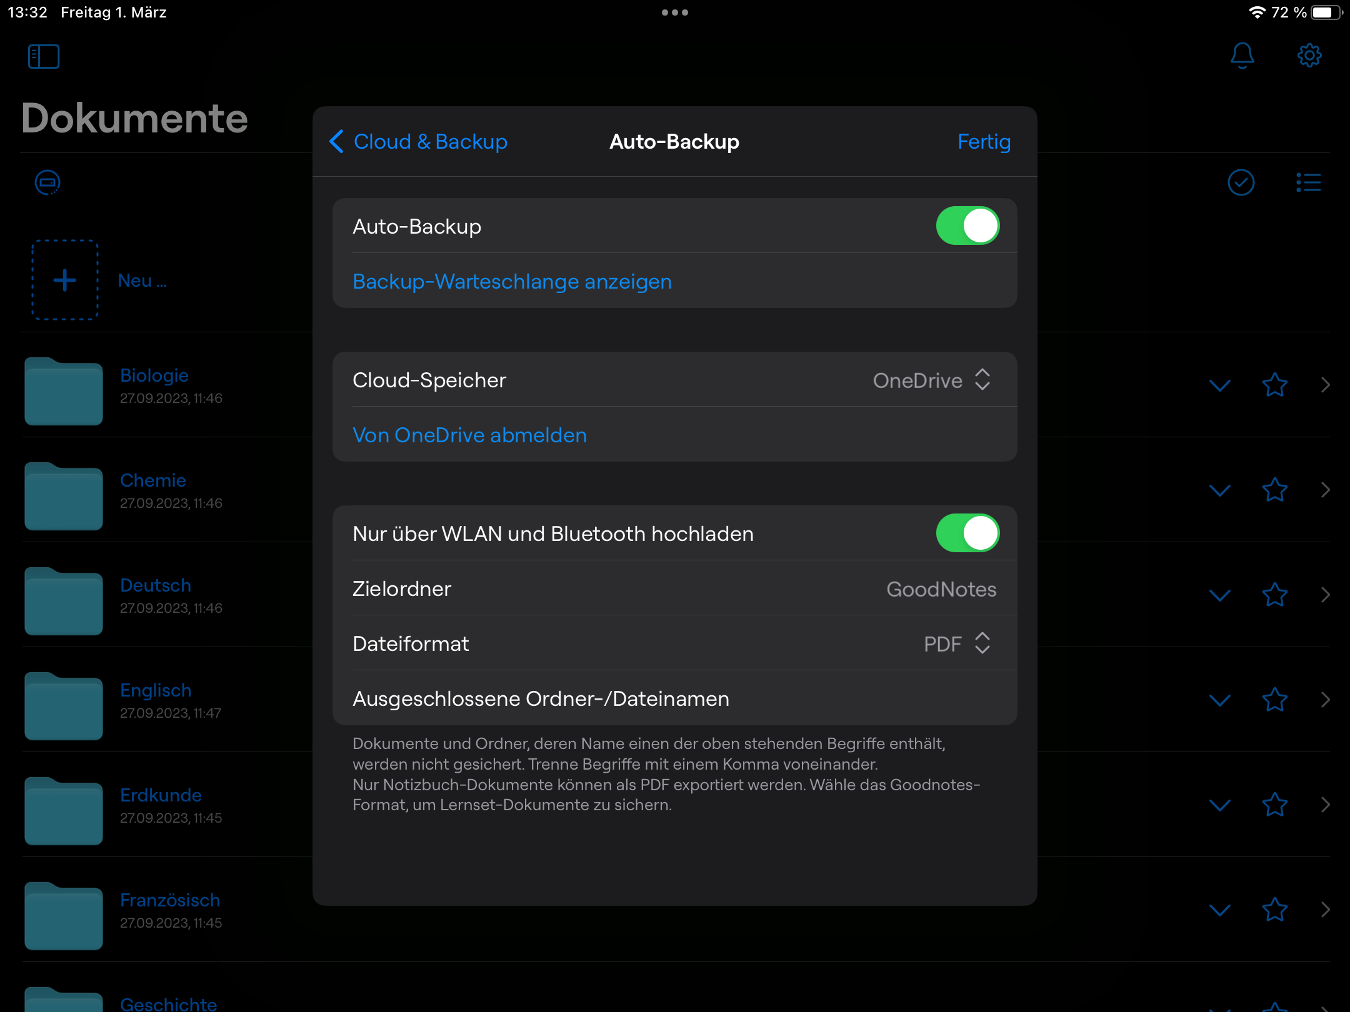Edit Ausgeschlossene Ordner-/Dateinamen field
Image resolution: width=1350 pixels, height=1012 pixels.
(675, 698)
